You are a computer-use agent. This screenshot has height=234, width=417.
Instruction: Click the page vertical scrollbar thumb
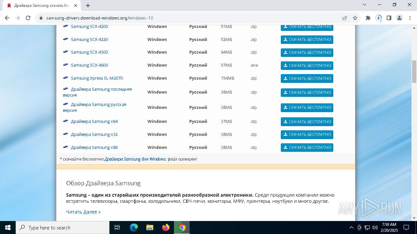pos(414,71)
